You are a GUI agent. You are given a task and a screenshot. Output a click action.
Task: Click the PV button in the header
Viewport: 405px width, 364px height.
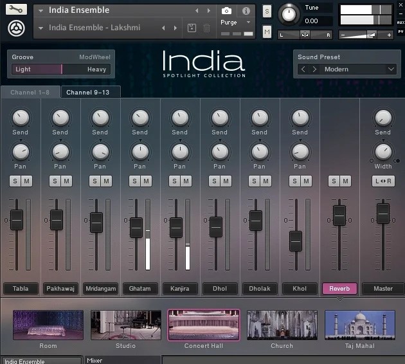(x=401, y=32)
